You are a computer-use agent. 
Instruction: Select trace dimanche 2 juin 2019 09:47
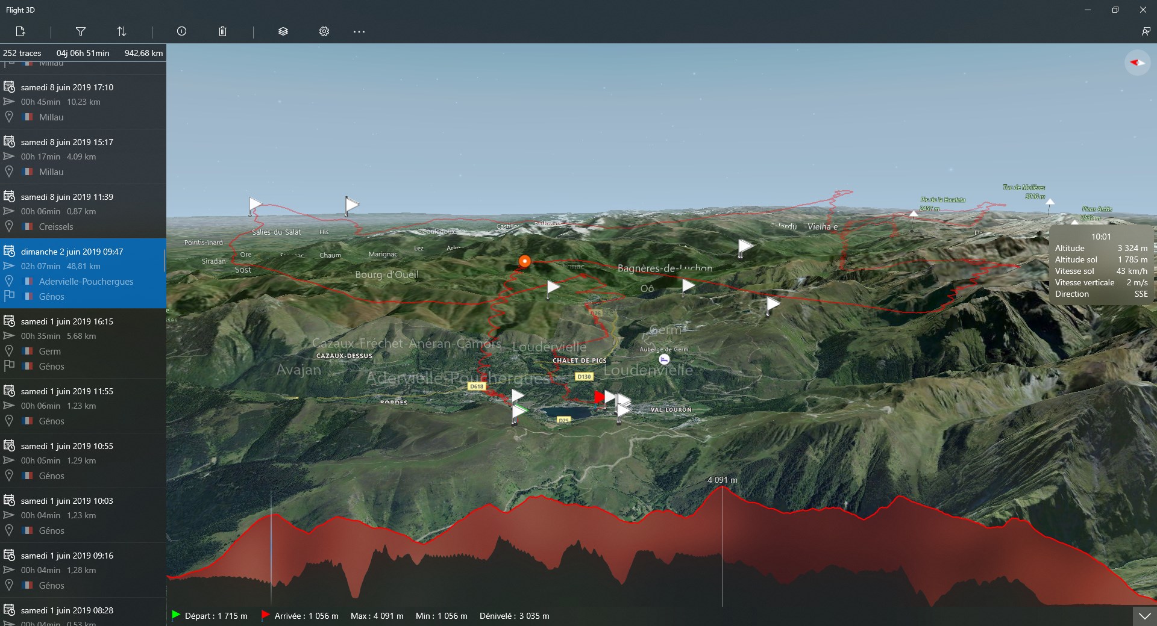click(x=83, y=273)
